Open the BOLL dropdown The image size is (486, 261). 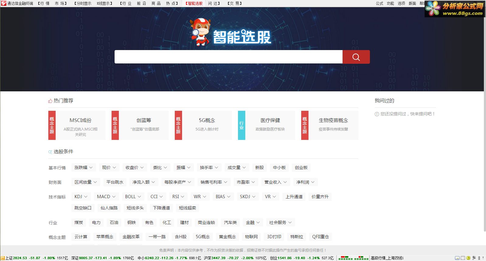[x=133, y=197]
